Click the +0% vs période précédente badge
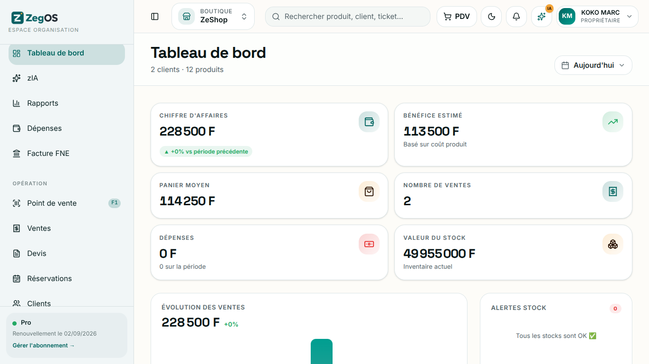The height and width of the screenshot is (364, 649). coord(206,152)
